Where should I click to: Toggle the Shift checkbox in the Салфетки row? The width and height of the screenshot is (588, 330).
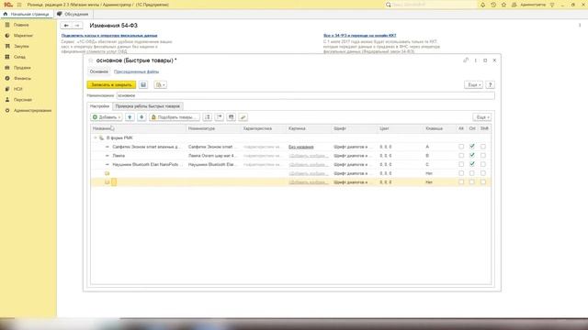pyautogui.click(x=483, y=147)
